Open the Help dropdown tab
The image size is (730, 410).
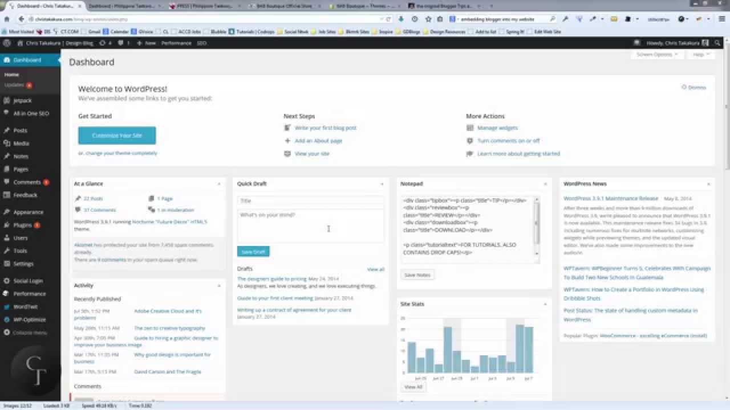tap(700, 55)
